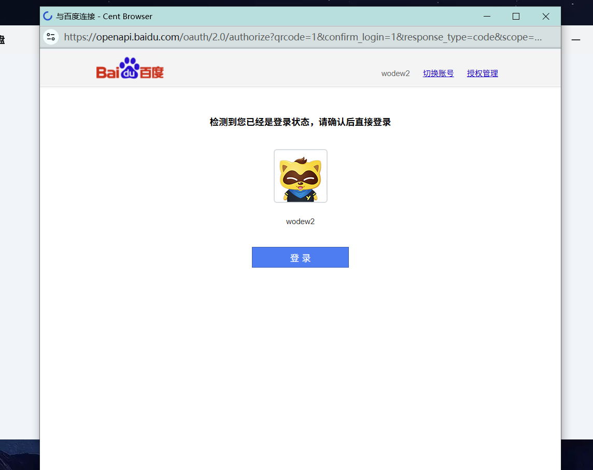Click the site settings icon in address bar
Screen dimensions: 593x470
(x=51, y=37)
